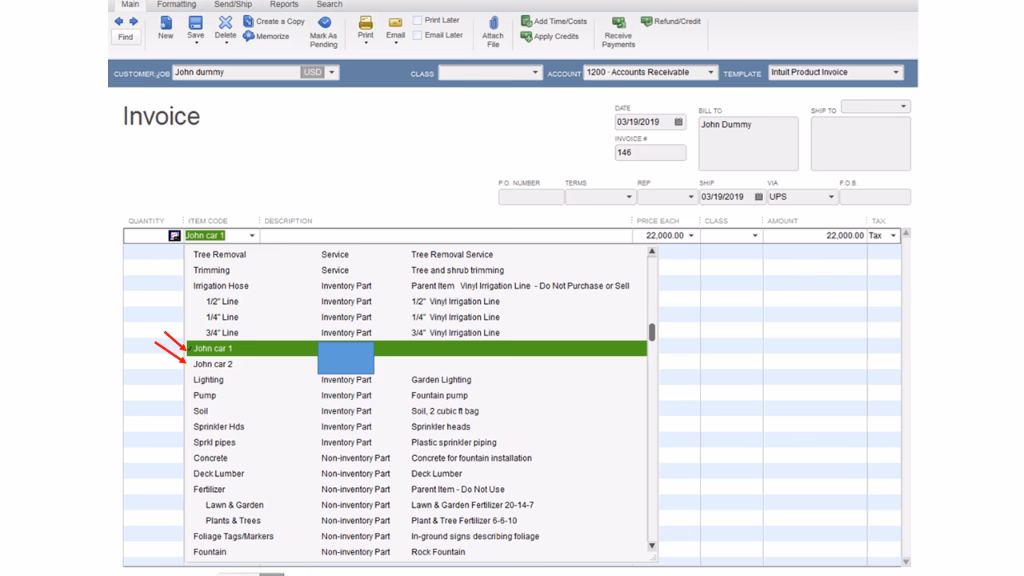Open Receive Payments
Screen dimensions: 1024x576
coord(618,32)
